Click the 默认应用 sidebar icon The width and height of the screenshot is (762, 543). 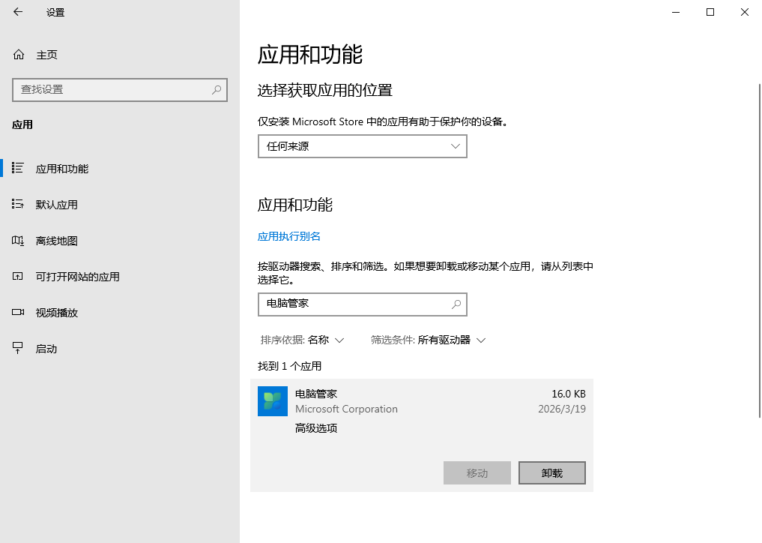point(19,205)
